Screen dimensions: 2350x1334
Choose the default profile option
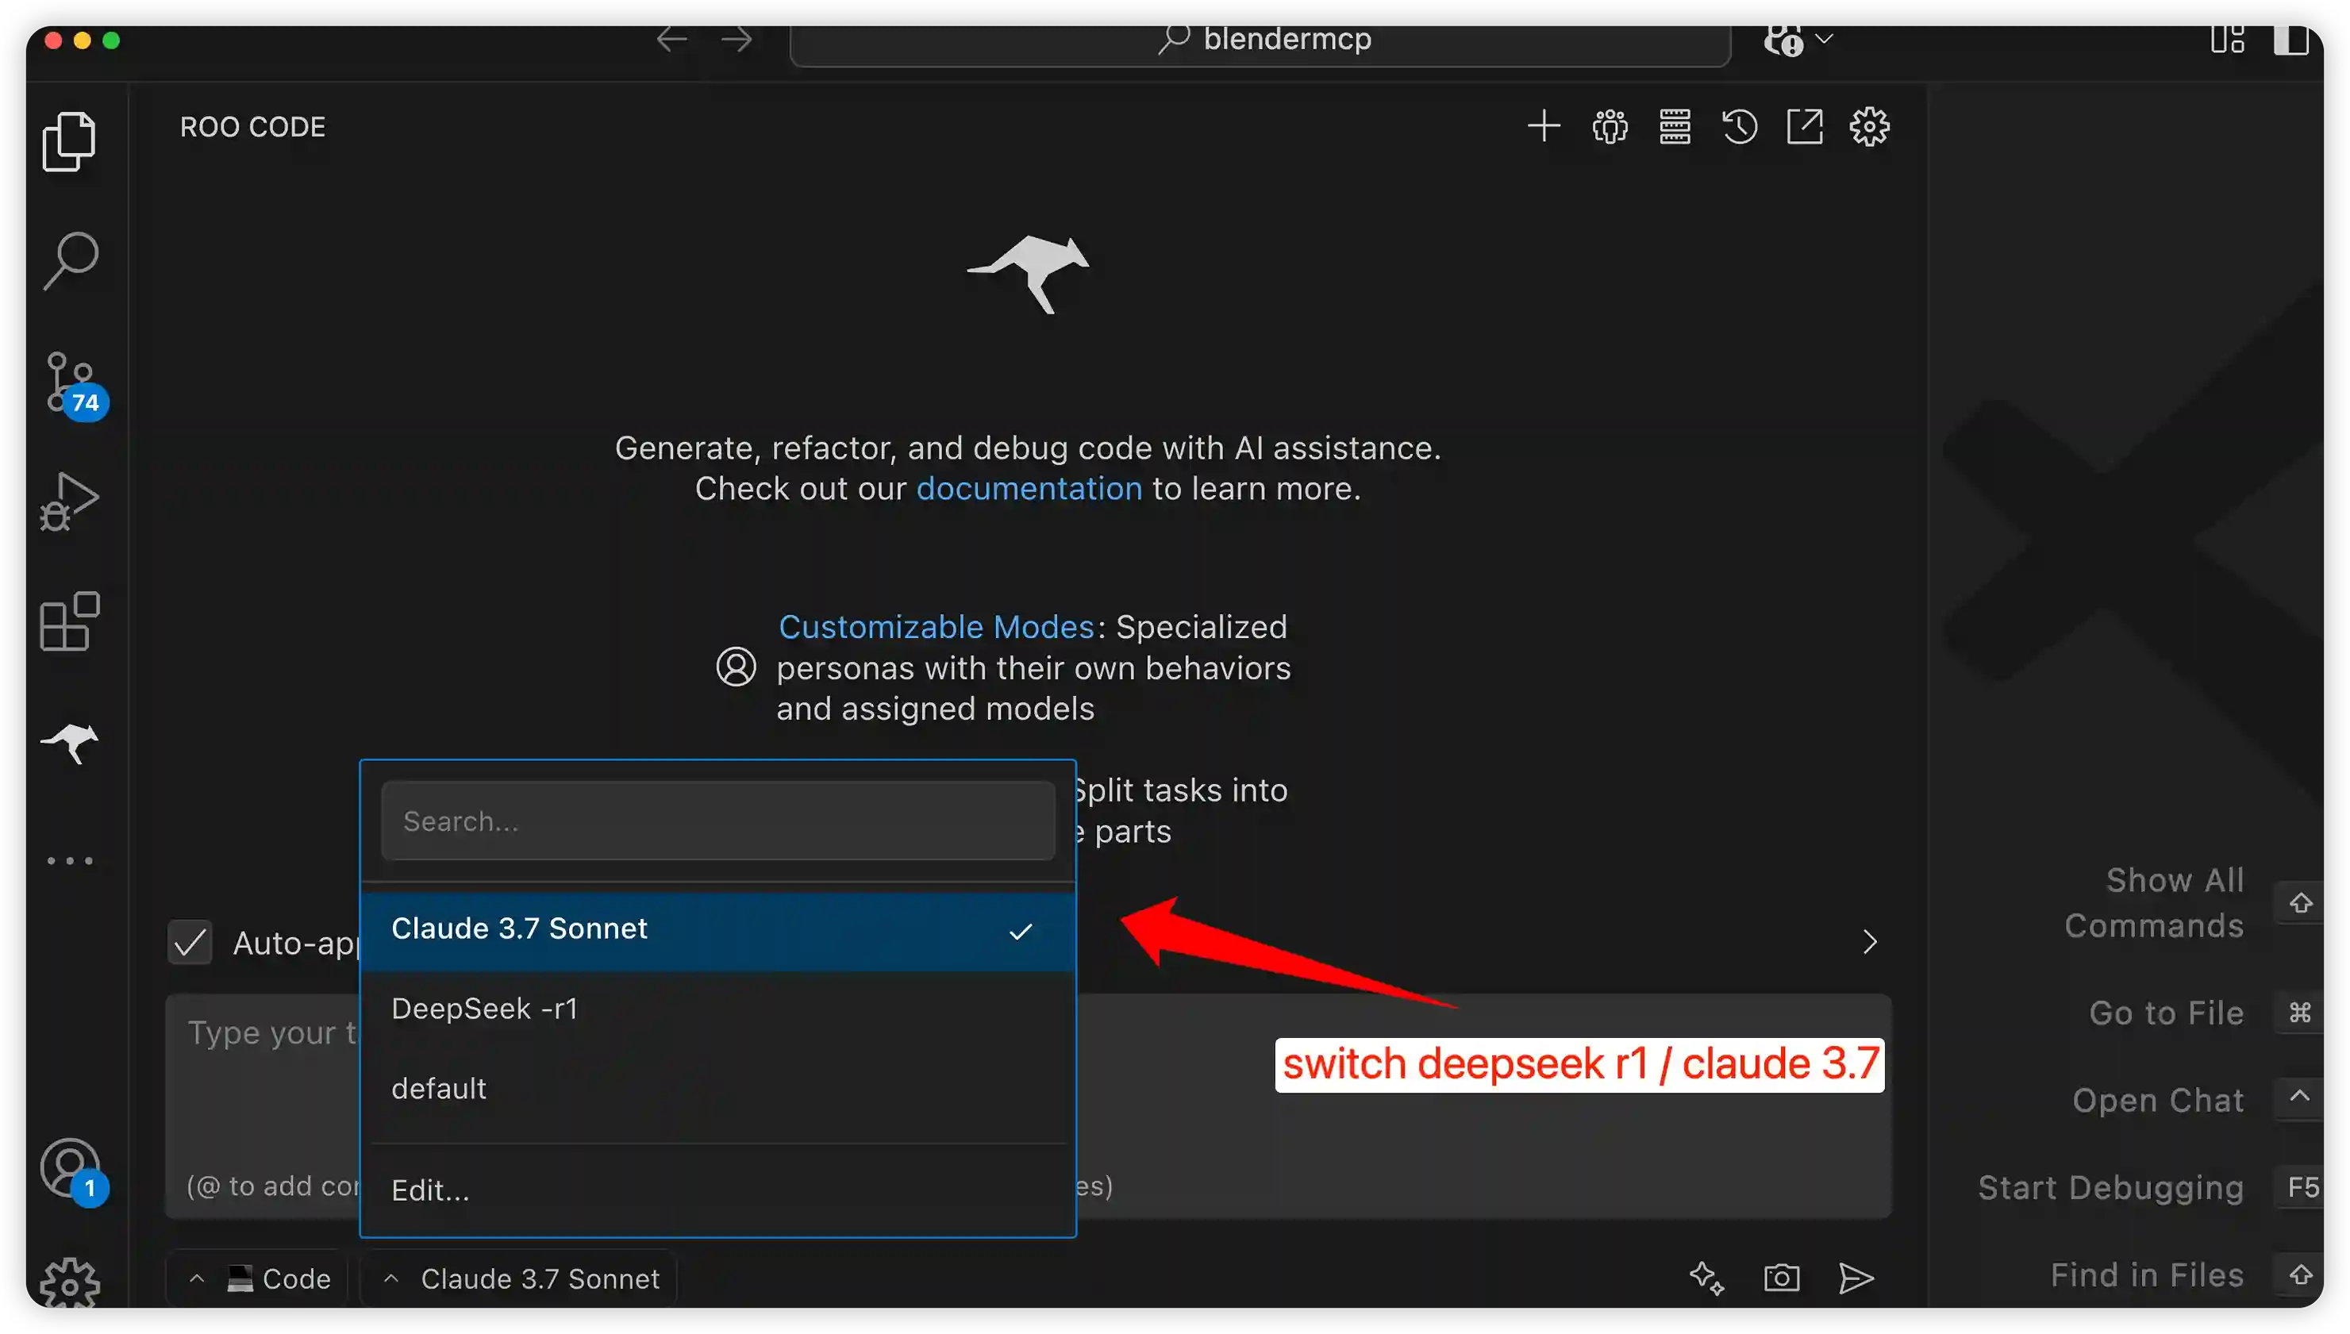pos(439,1089)
